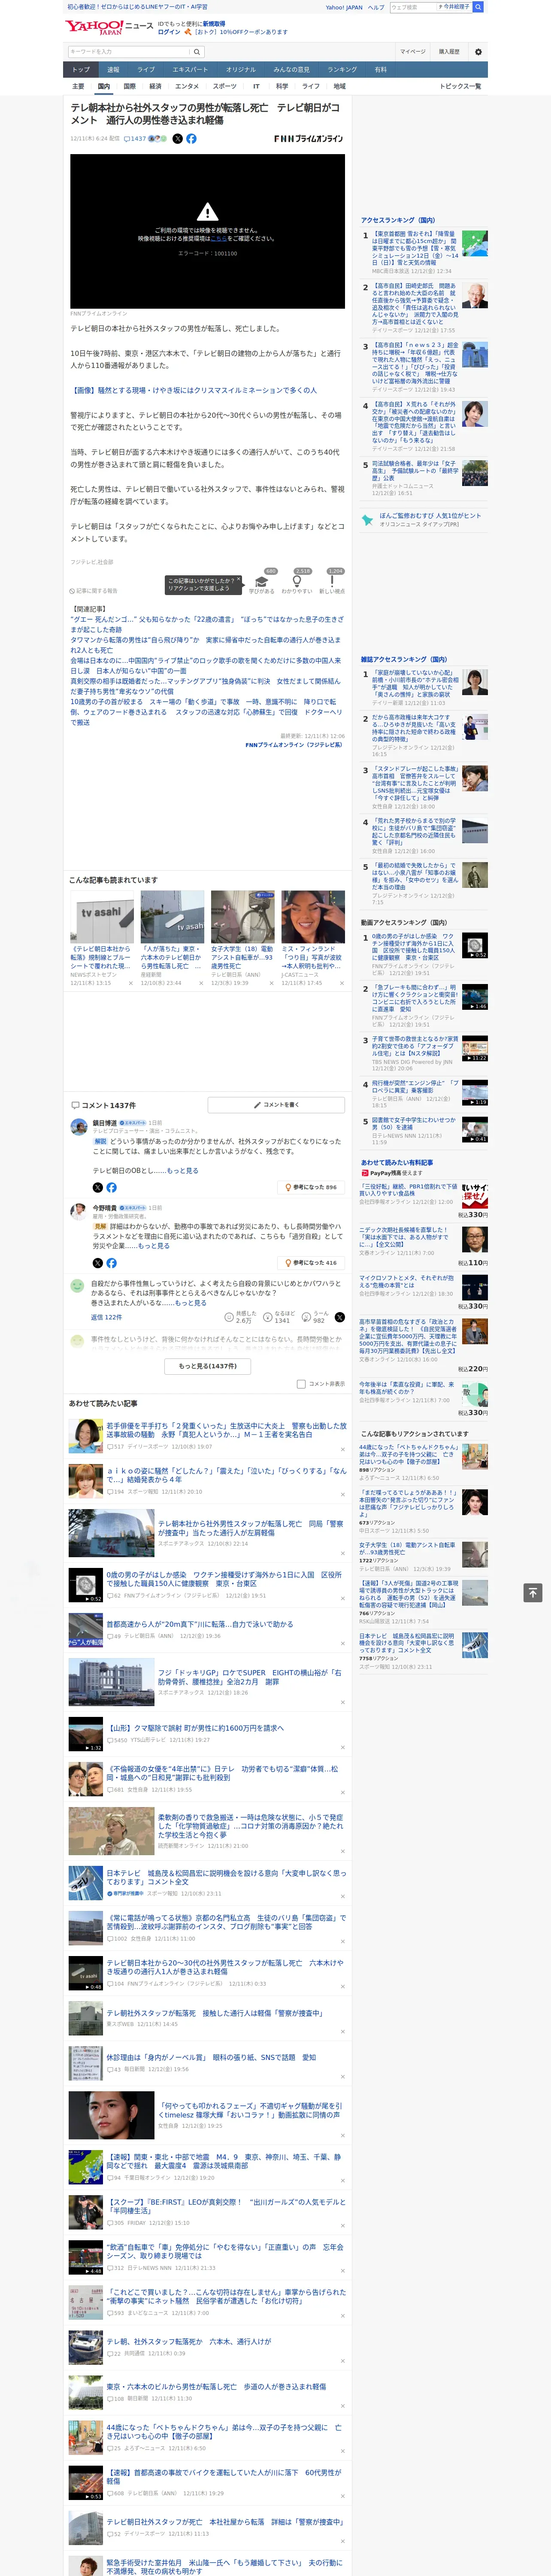Select the トップ tab in navigation
This screenshot has height=2576, width=551.
(x=81, y=70)
